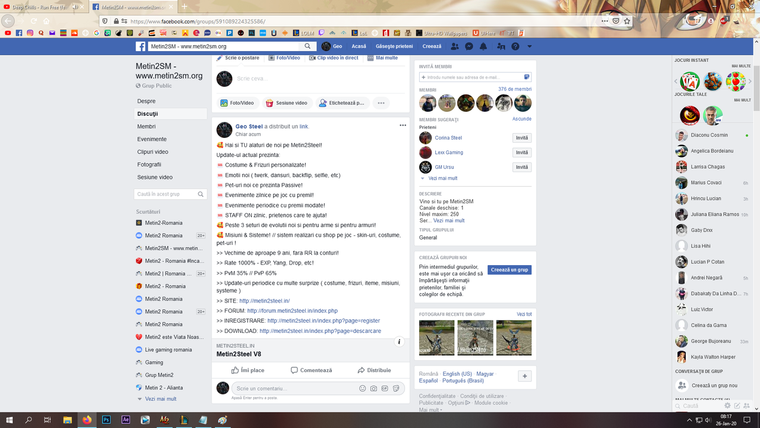Click the link info icon on Metin2Steel preview
The image size is (760, 428).
(x=400, y=342)
